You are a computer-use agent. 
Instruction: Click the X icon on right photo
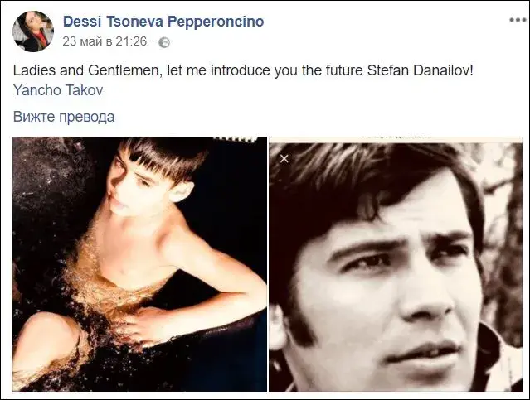pos(284,158)
